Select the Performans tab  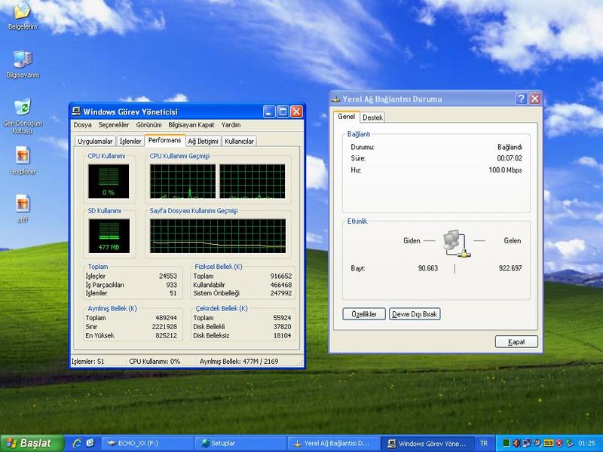coord(164,140)
